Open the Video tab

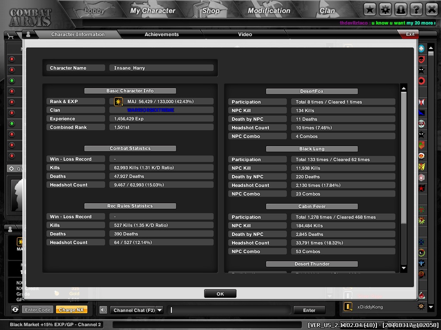[245, 34]
